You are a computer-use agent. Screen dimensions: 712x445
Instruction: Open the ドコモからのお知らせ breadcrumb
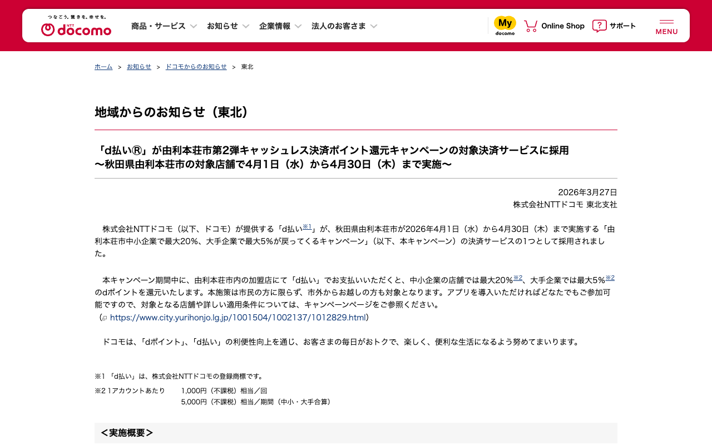coord(196,67)
